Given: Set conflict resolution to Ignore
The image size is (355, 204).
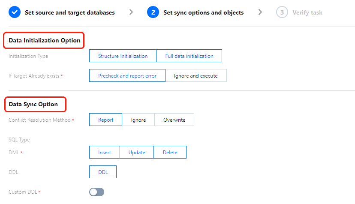Looking at the screenshot, I should click(x=138, y=120).
